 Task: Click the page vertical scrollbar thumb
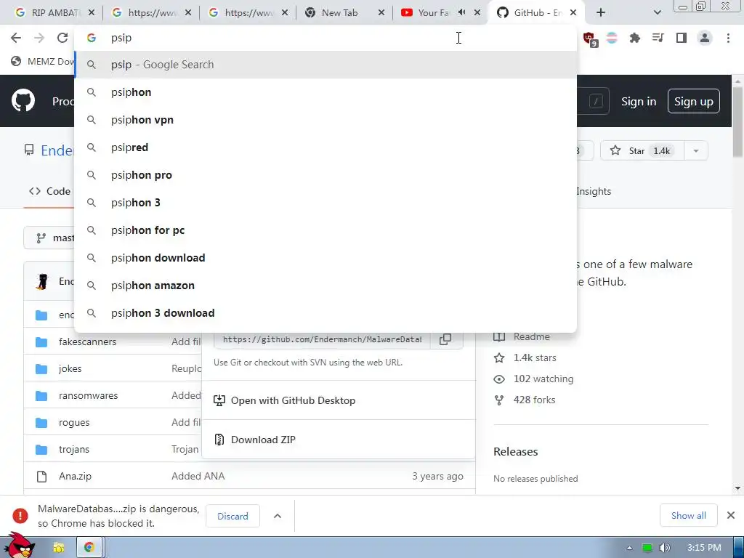738,121
